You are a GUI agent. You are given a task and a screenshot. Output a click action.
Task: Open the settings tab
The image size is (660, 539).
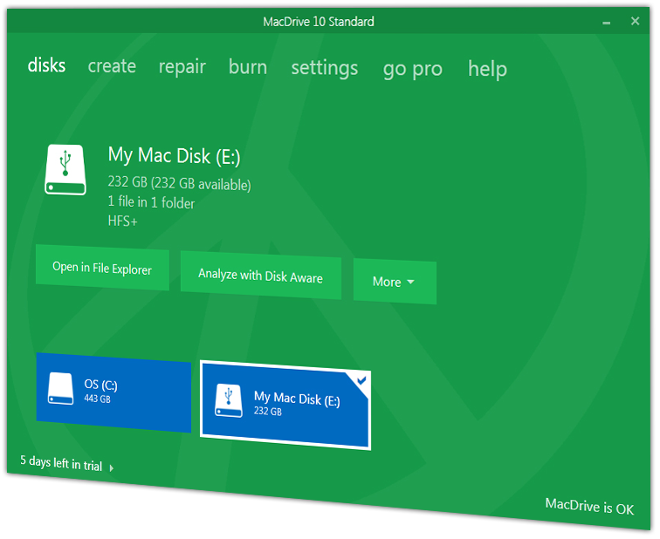325,68
